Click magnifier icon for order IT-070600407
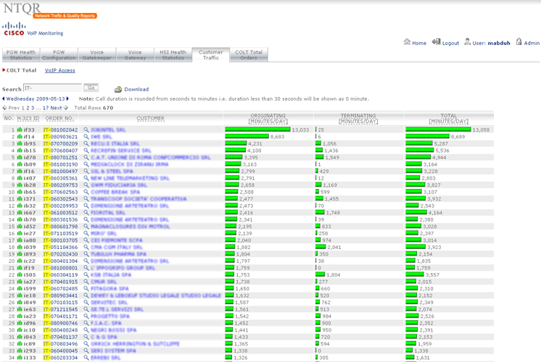Screen dimensions: 541x362 (86, 151)
